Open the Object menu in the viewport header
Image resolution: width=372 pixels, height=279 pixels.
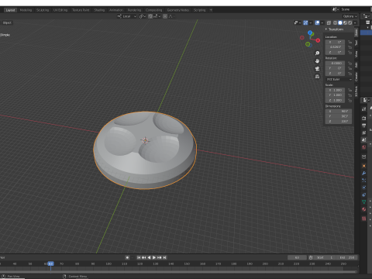click(x=7, y=22)
